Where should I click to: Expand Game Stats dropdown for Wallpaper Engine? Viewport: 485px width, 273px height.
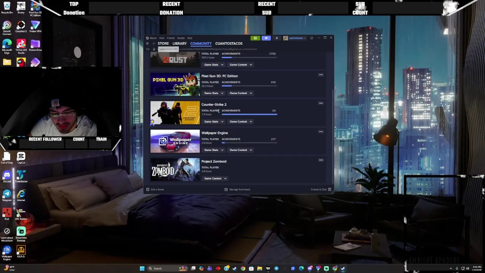(213, 150)
